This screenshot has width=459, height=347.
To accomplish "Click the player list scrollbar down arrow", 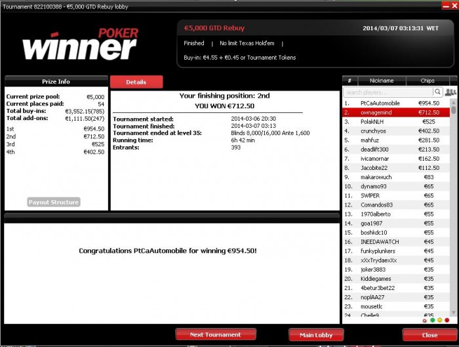I will click(x=454, y=313).
